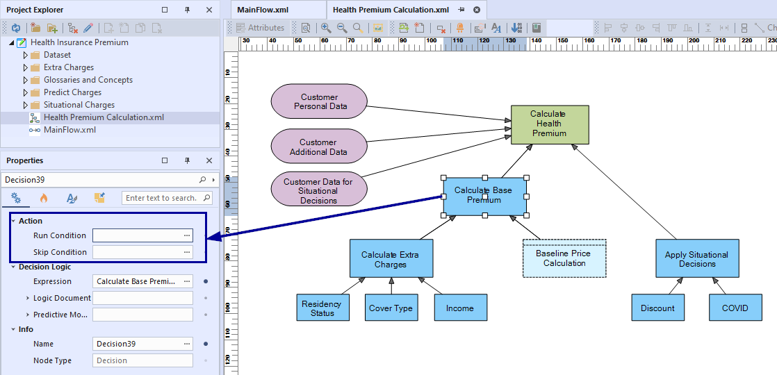The width and height of the screenshot is (777, 375).
Task: Click the print preview magnifier page icon
Action: point(306,28)
